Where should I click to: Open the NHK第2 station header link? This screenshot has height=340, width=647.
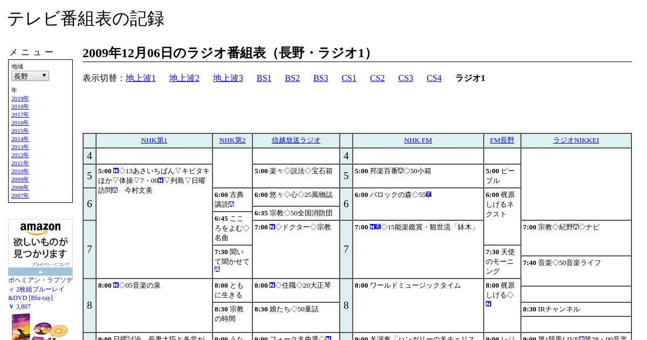(232, 140)
